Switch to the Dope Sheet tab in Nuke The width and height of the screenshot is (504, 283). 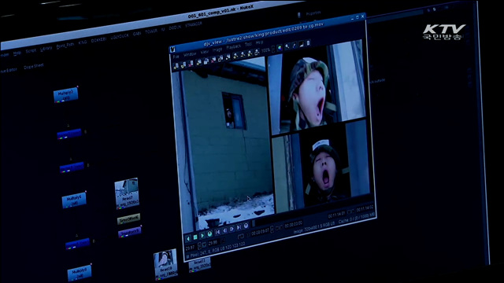click(x=34, y=66)
